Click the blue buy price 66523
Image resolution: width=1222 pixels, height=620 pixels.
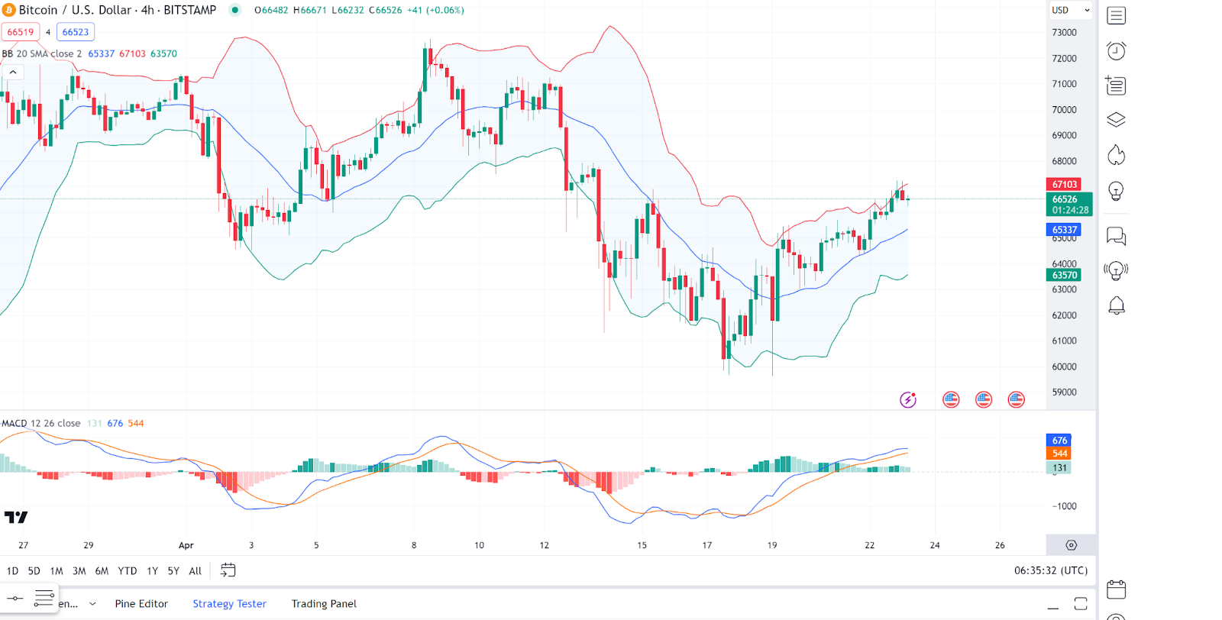click(x=76, y=32)
